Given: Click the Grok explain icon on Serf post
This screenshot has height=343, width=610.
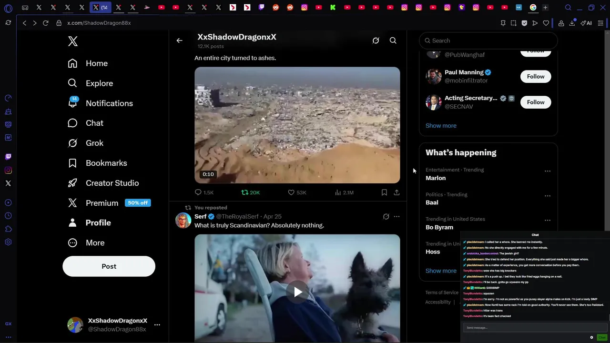Looking at the screenshot, I should [x=386, y=217].
